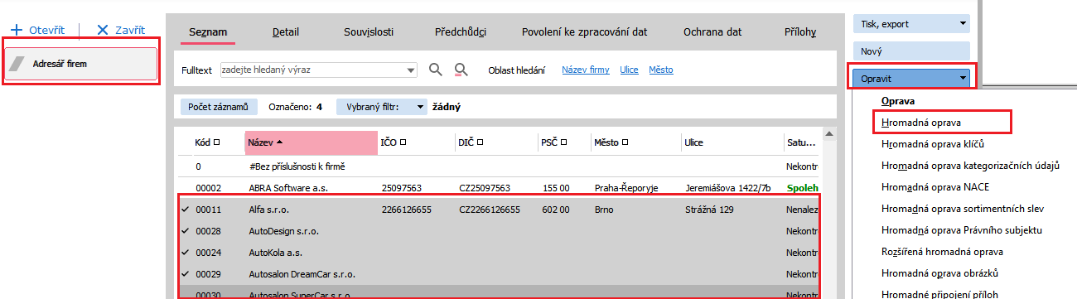Click the Otevřít plus icon
The image size is (1077, 299).
[x=15, y=30]
